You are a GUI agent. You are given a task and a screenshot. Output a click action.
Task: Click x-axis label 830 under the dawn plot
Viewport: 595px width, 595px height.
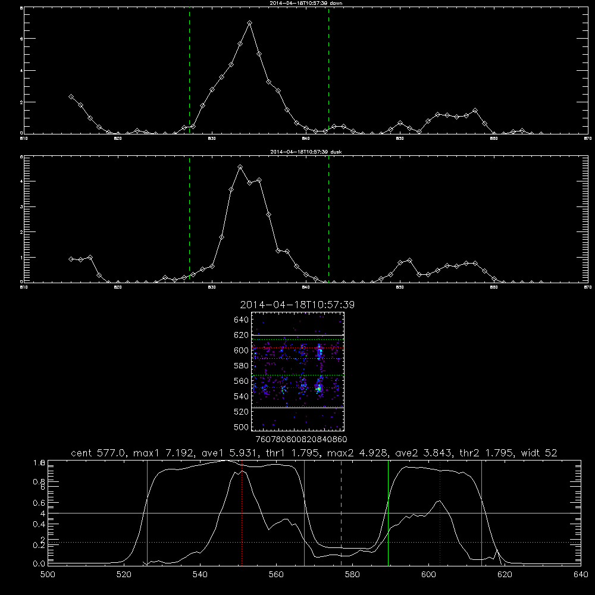[212, 139]
